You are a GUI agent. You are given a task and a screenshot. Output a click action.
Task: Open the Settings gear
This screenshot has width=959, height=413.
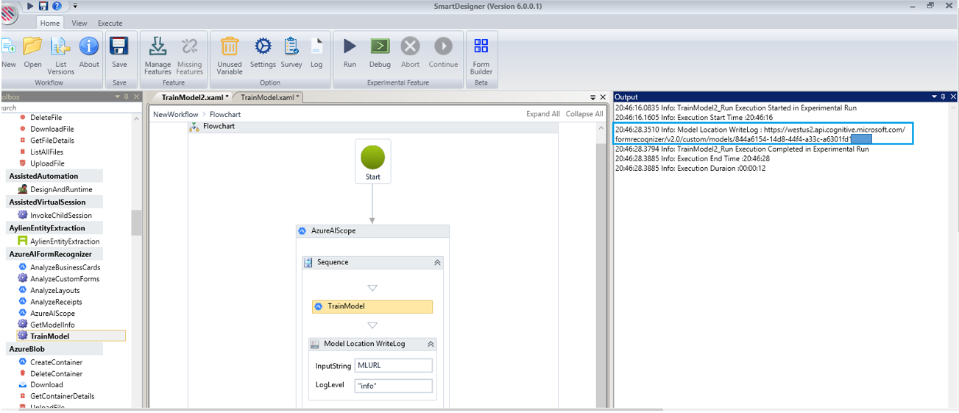point(263,47)
